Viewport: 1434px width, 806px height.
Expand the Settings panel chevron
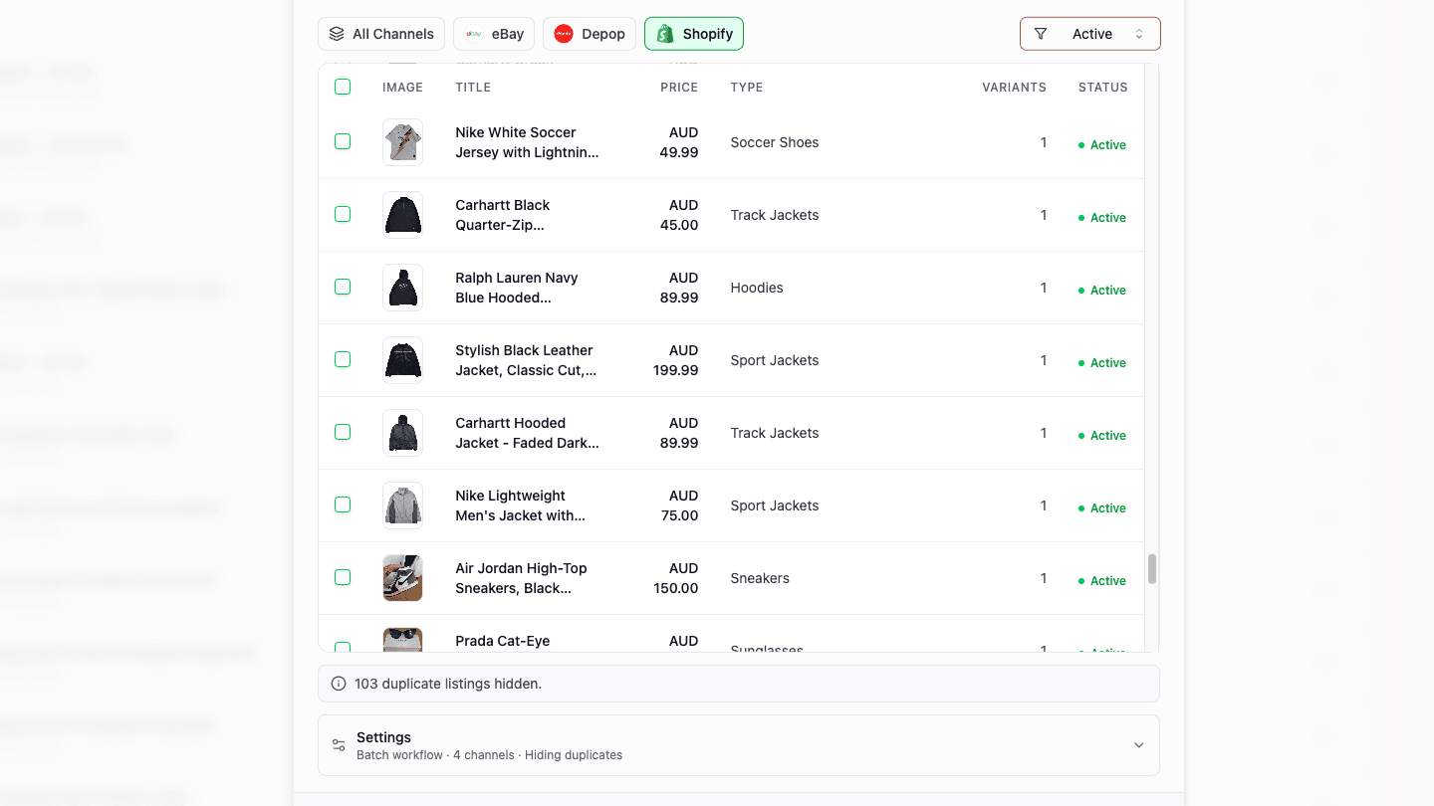[x=1139, y=745]
